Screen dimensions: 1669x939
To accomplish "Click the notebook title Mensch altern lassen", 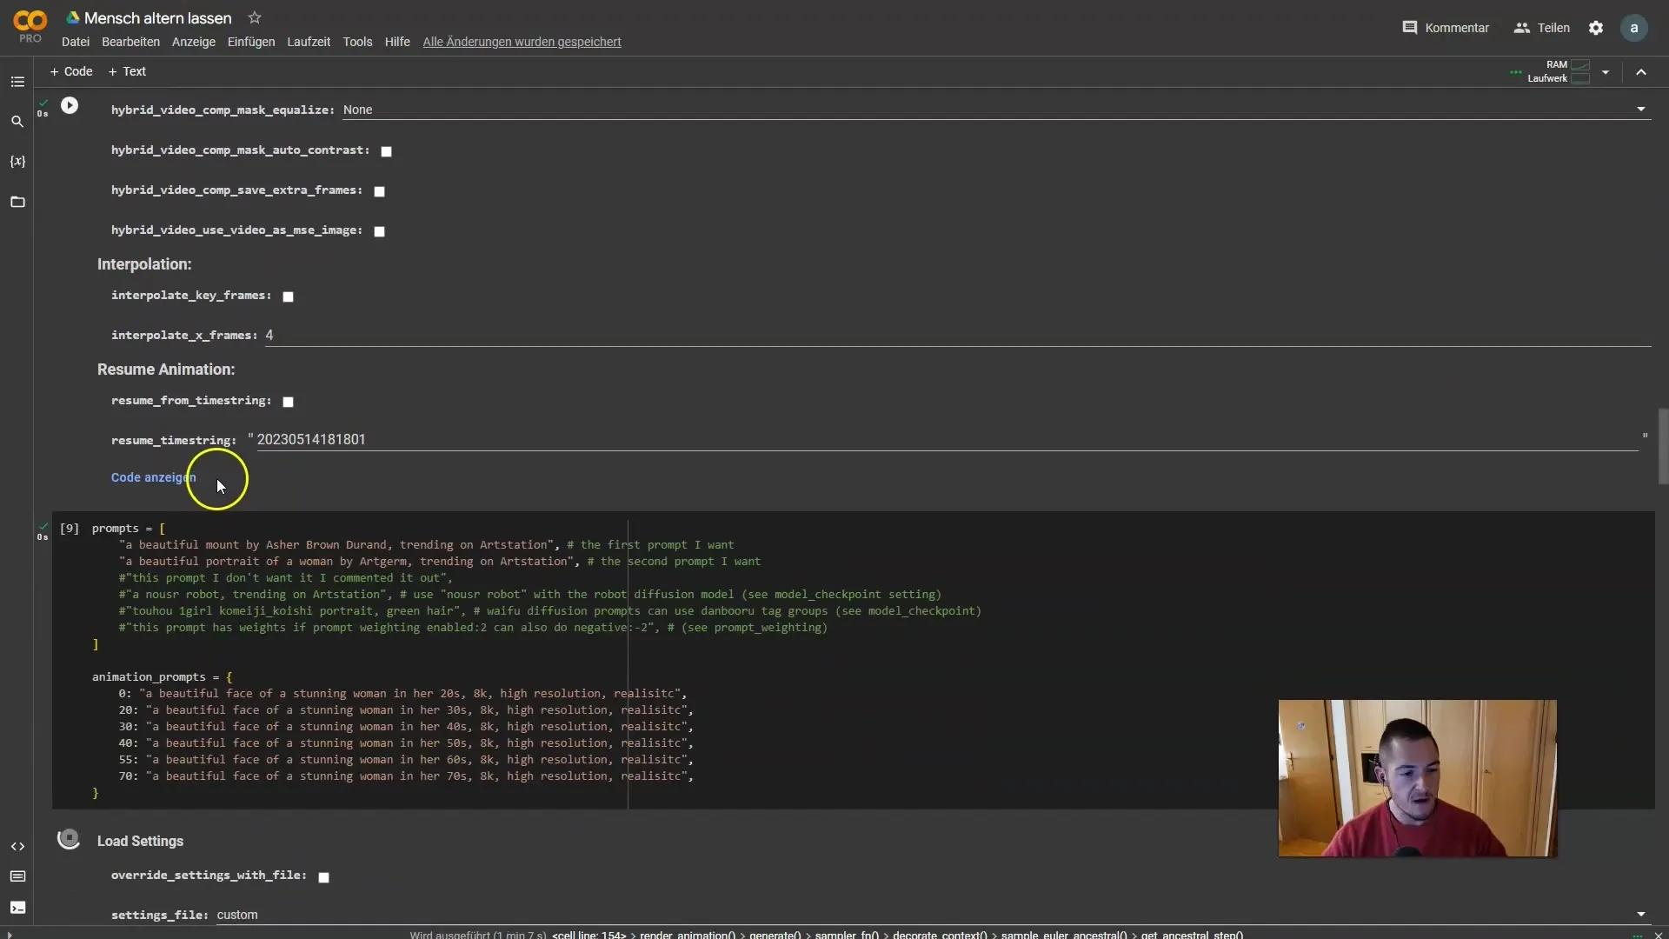I will 158,18.
